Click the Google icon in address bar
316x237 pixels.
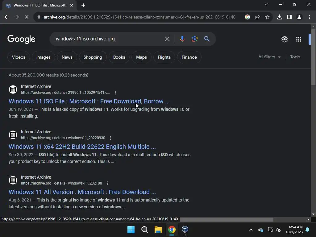(x=247, y=17)
